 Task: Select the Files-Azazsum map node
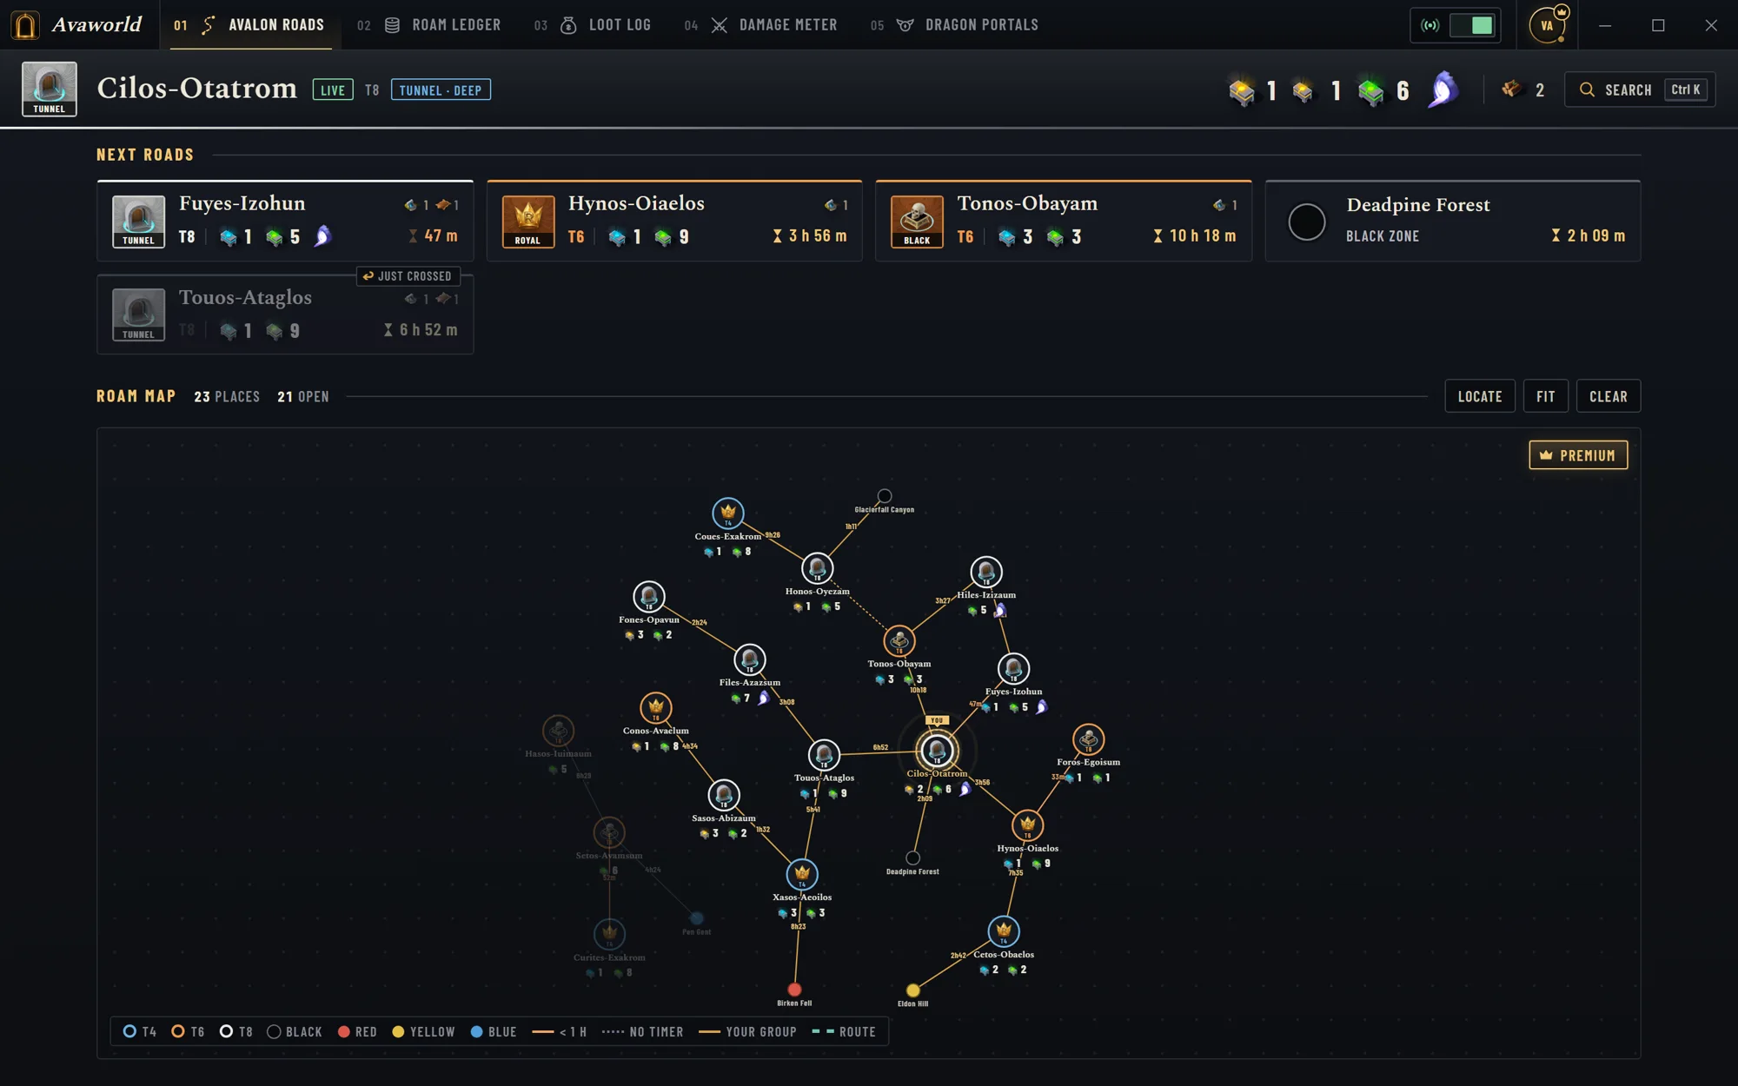pyautogui.click(x=749, y=660)
